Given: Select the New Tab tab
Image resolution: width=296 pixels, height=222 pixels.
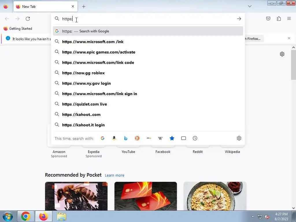Looking at the screenshot, I should 45,6.
